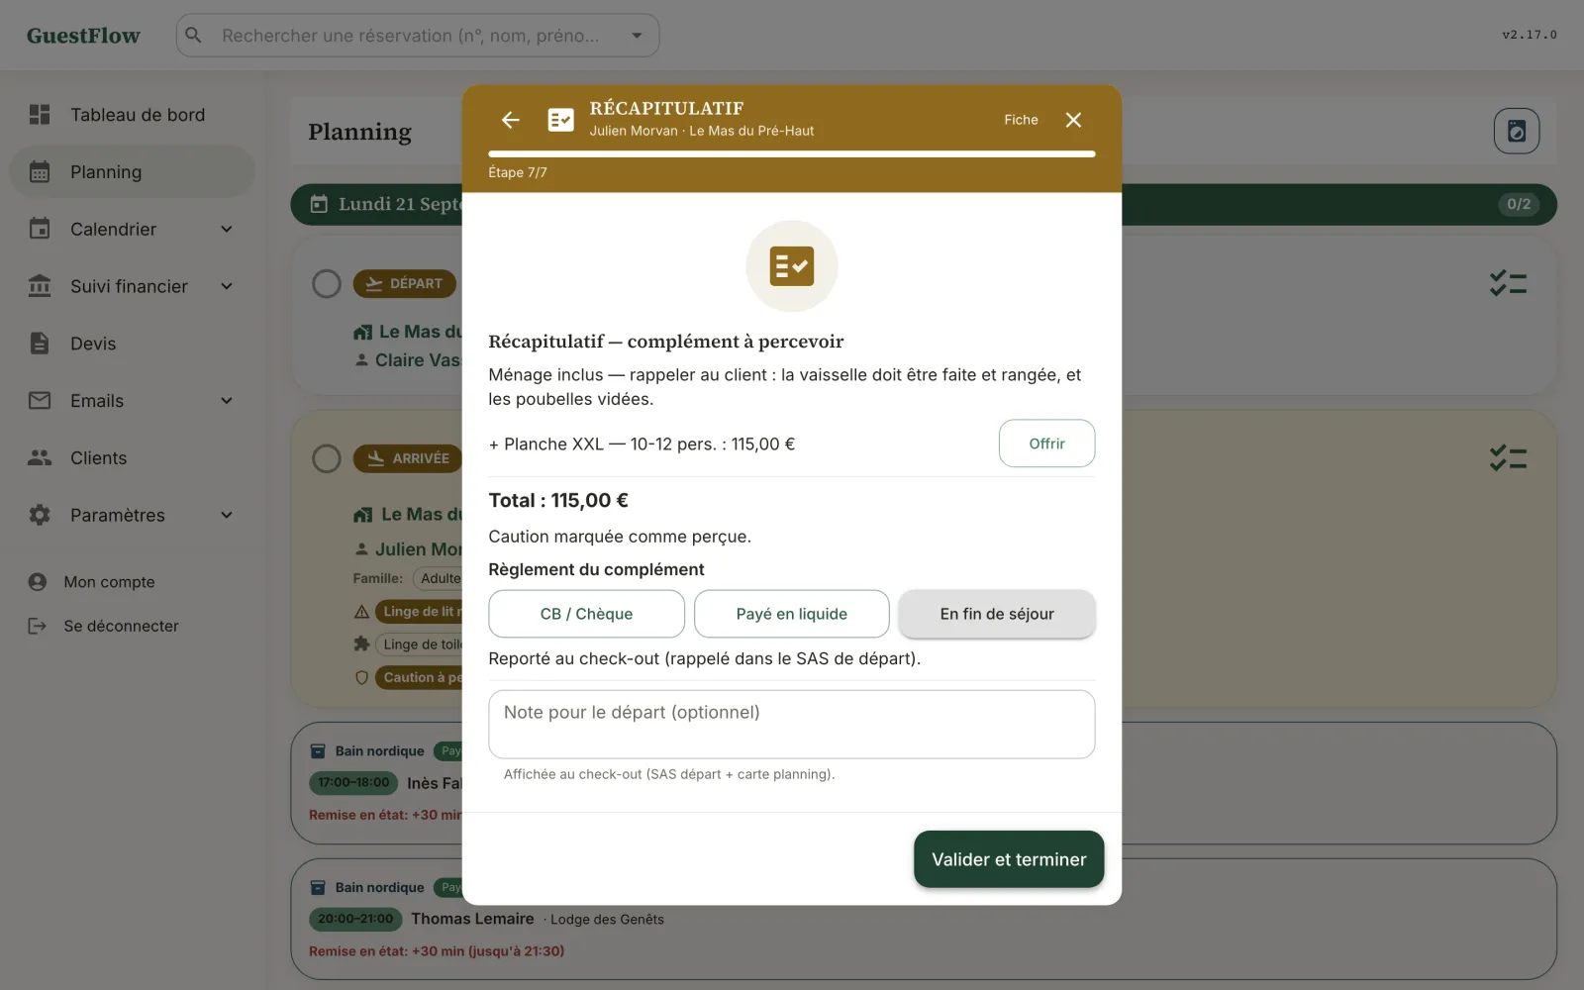The image size is (1584, 990).
Task: Select Payé en liquide payment option
Action: [792, 614]
